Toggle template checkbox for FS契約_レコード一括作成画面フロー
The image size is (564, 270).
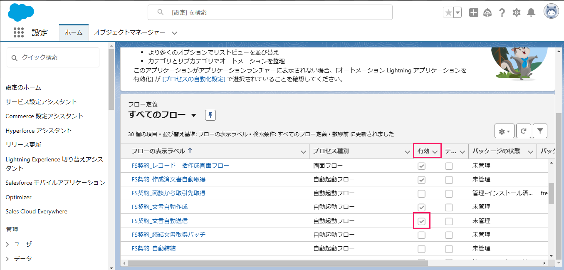tap(449, 166)
